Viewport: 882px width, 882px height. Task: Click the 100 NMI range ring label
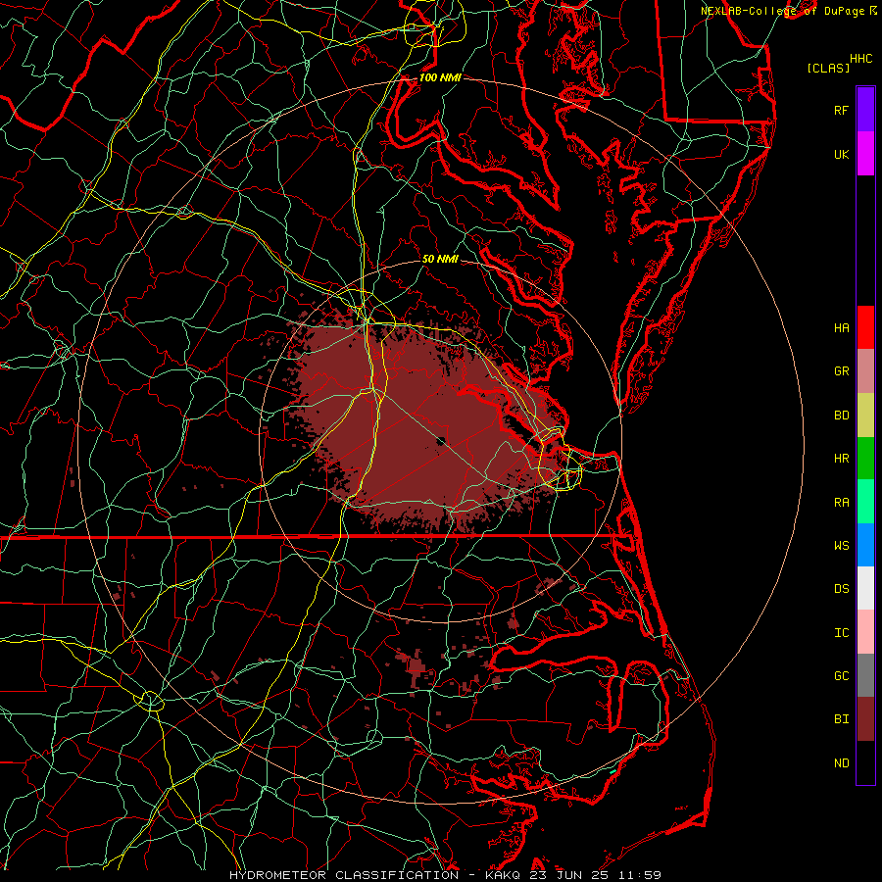click(440, 77)
